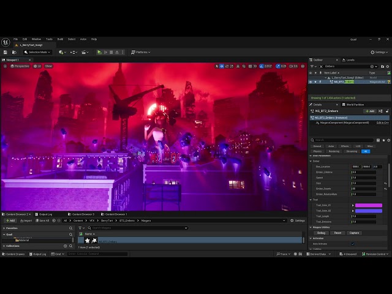Open the Blueprints toolbar dropdown
Image resolution: width=392 pixels, height=294 pixels.
pos(73,52)
